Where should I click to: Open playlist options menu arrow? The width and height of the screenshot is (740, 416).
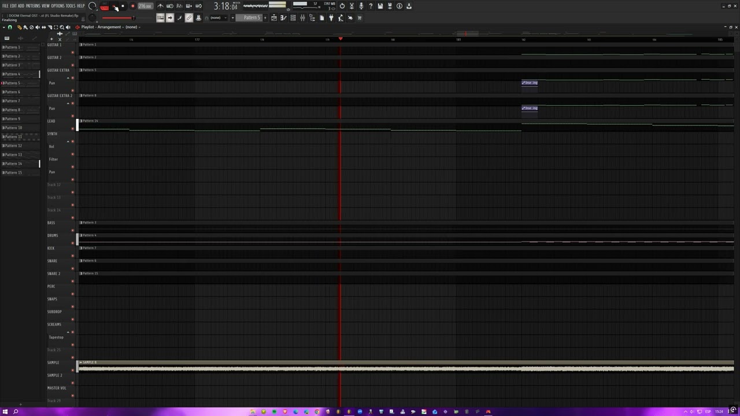(x=3, y=27)
